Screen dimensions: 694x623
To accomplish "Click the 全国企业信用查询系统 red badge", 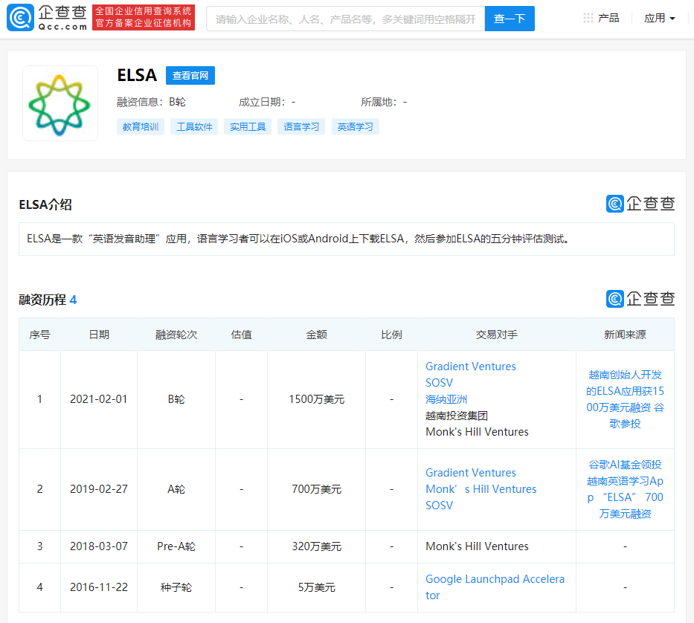I will [144, 17].
